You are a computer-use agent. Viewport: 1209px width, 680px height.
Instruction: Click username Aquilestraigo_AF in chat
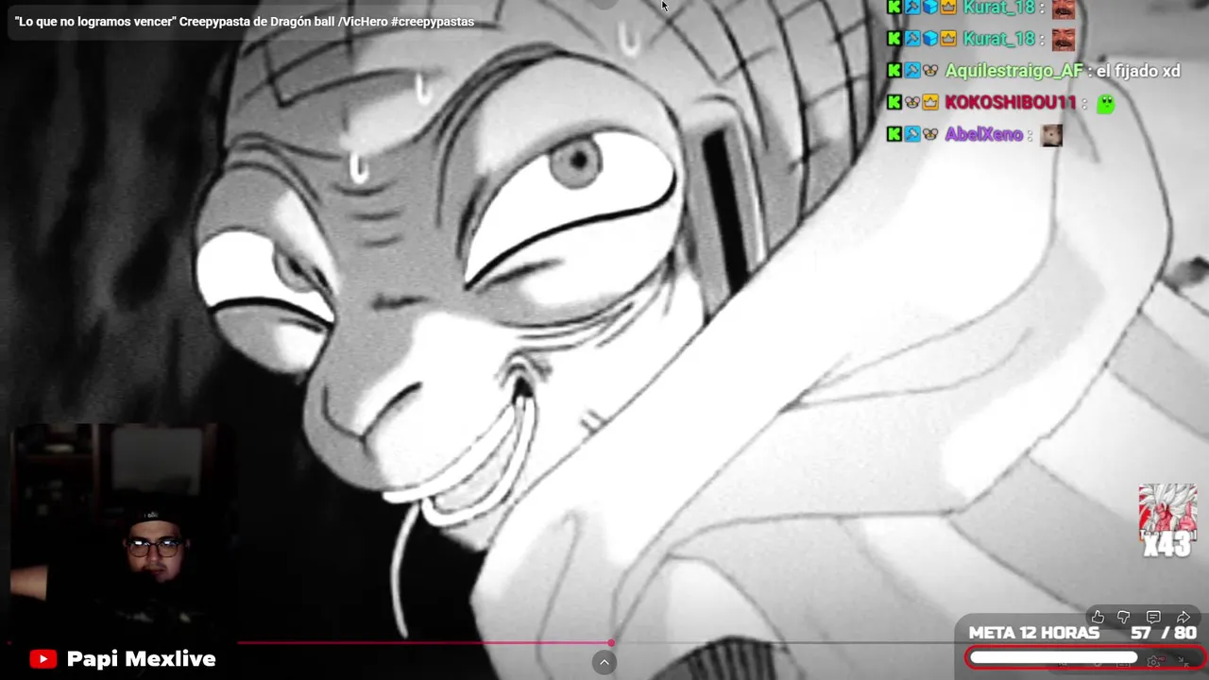coord(1013,71)
